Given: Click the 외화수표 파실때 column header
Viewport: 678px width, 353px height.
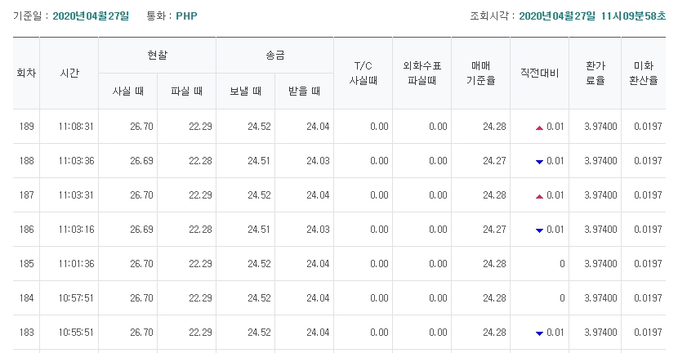Looking at the screenshot, I should pos(422,73).
